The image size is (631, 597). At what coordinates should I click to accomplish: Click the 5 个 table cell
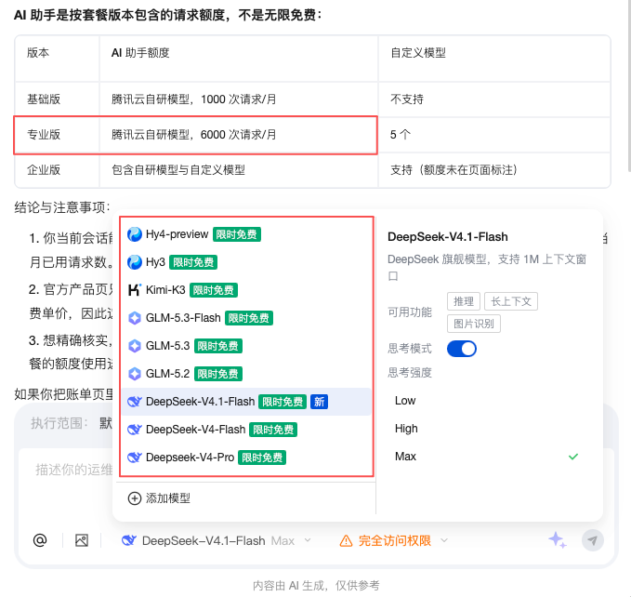(x=494, y=135)
